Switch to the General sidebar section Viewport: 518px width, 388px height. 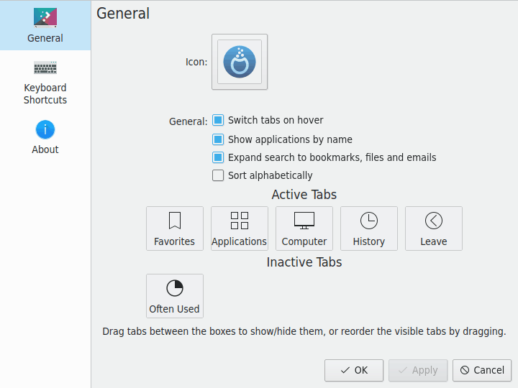45,25
